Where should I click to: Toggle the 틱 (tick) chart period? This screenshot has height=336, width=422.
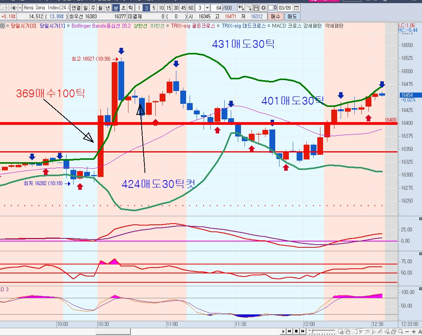[130, 8]
